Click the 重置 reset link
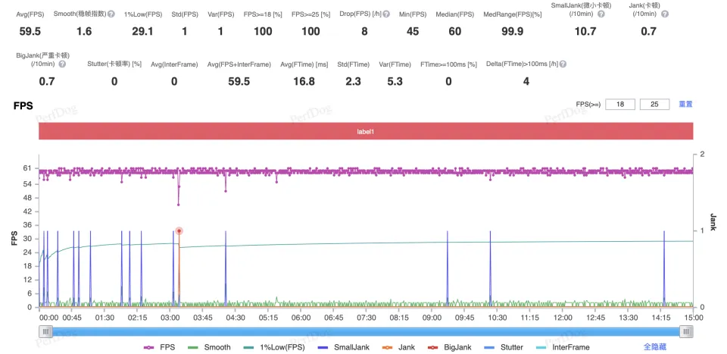This screenshot has height=354, width=727. [685, 104]
